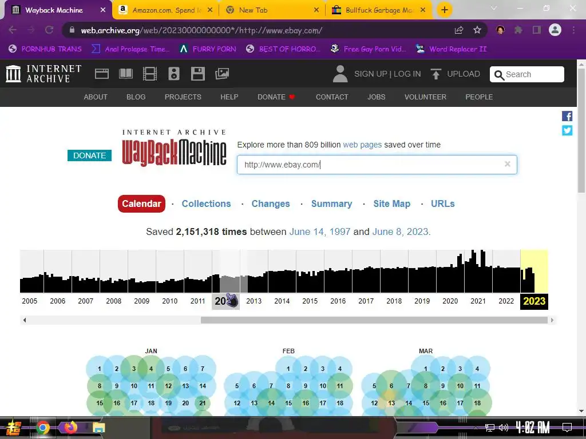586x439 pixels.
Task: Open browser extensions puzzle icon
Action: [x=518, y=30]
